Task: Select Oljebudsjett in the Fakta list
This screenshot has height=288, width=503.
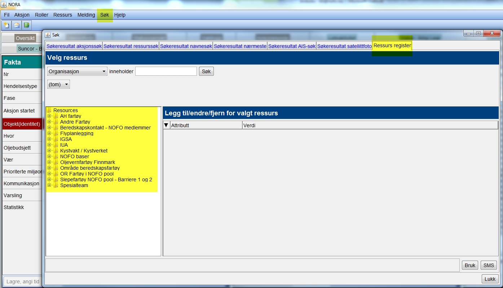Action: click(x=22, y=148)
